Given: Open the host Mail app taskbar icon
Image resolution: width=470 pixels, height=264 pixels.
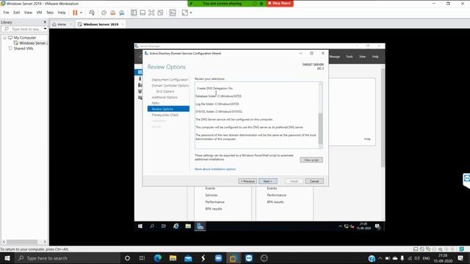Looking at the screenshot, I should 188,258.
